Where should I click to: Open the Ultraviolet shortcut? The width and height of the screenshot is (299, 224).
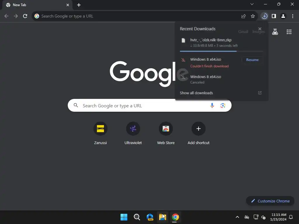tap(133, 133)
